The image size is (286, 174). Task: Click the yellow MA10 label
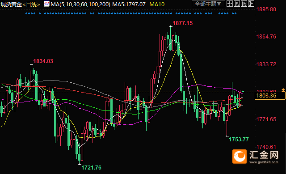pos(157,4)
